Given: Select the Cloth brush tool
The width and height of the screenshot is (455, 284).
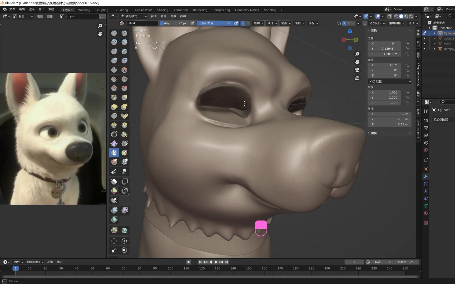Looking at the screenshot, I should coord(114,144).
